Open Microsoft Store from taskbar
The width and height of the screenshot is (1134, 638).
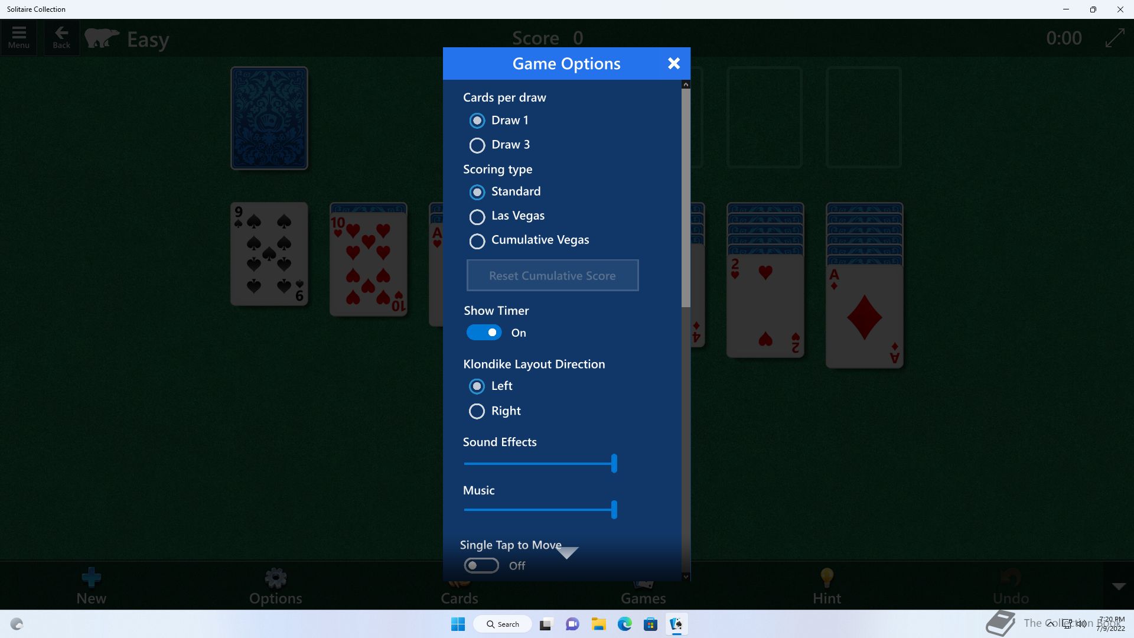650,624
